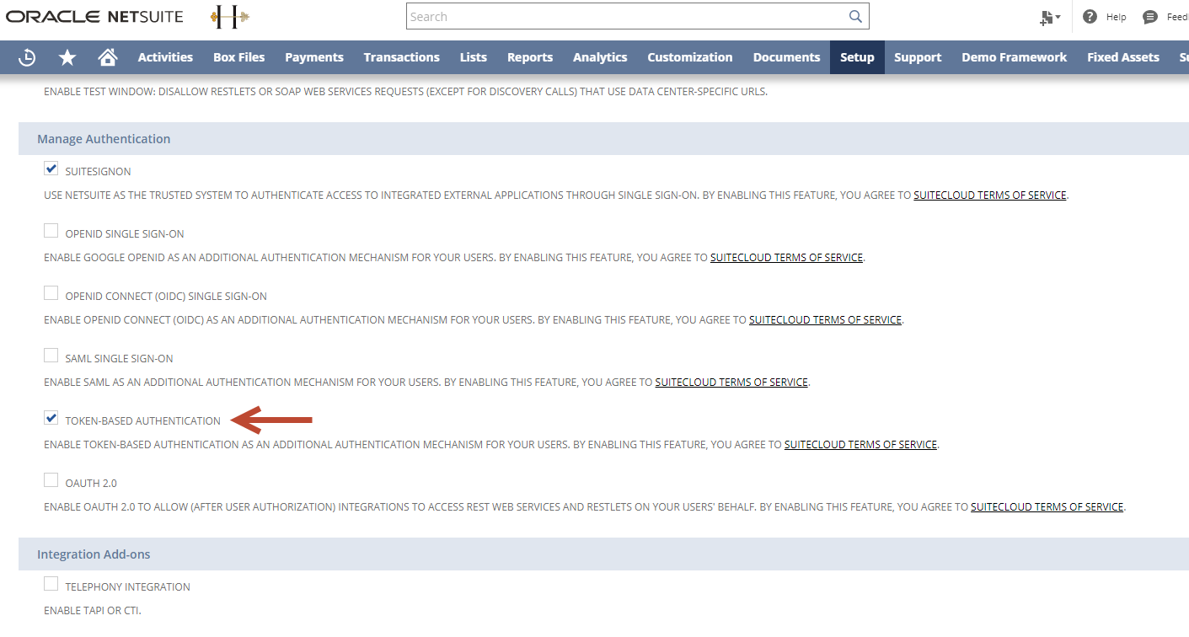Open the Analytics menu
Viewport: 1189px width, 637px height.
[600, 57]
